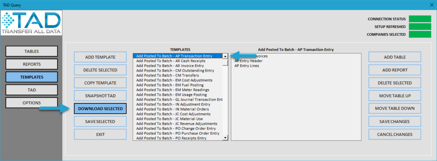
Task: Click the SAVE CHANGES button
Action: coord(395,121)
